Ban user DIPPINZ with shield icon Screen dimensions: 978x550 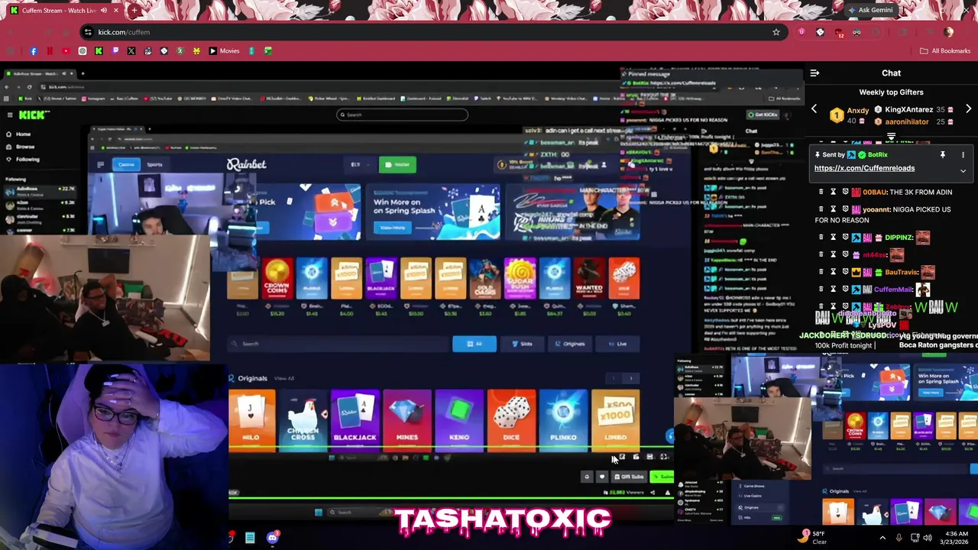(845, 238)
